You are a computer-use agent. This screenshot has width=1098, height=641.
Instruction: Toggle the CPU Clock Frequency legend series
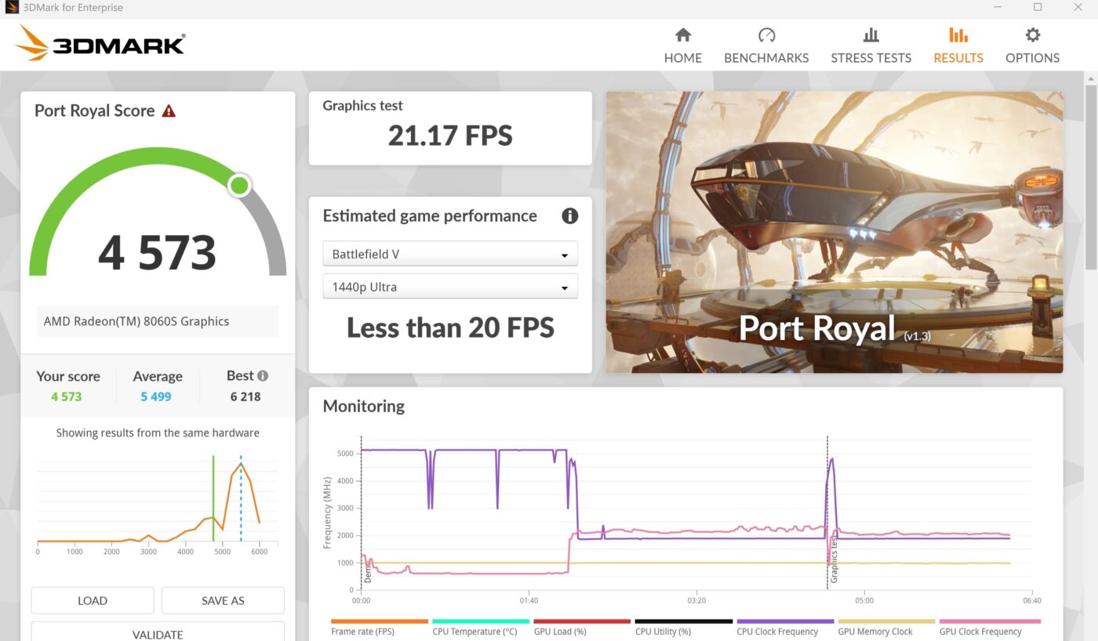pyautogui.click(x=777, y=631)
